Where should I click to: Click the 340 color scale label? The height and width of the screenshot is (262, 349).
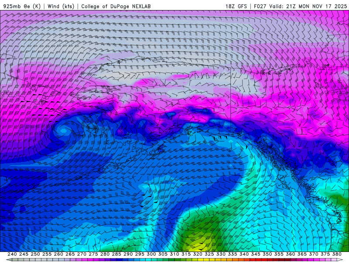244,254
